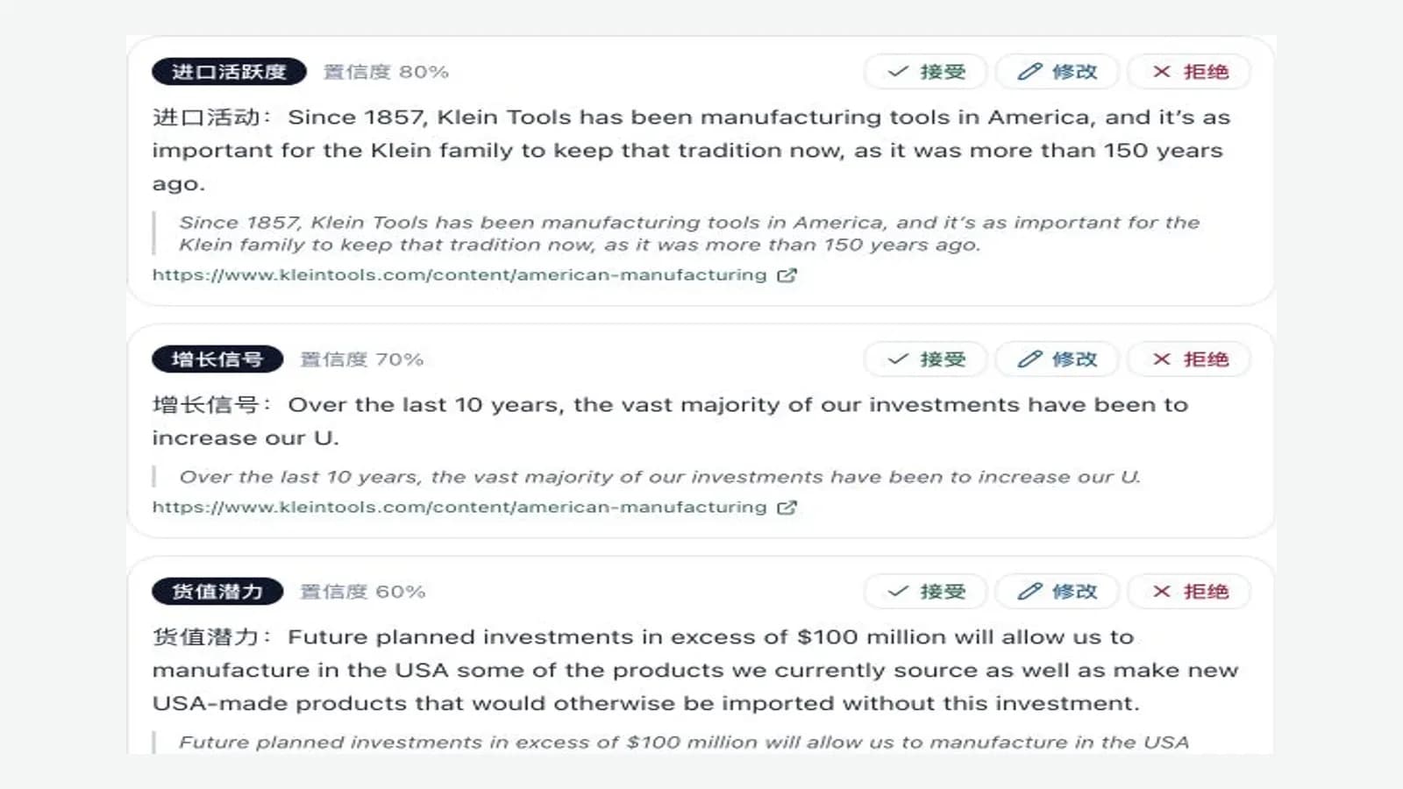Image resolution: width=1403 pixels, height=789 pixels.
Task: Edit the 进口活跃度 insight with 修改
Action: coord(1057,72)
